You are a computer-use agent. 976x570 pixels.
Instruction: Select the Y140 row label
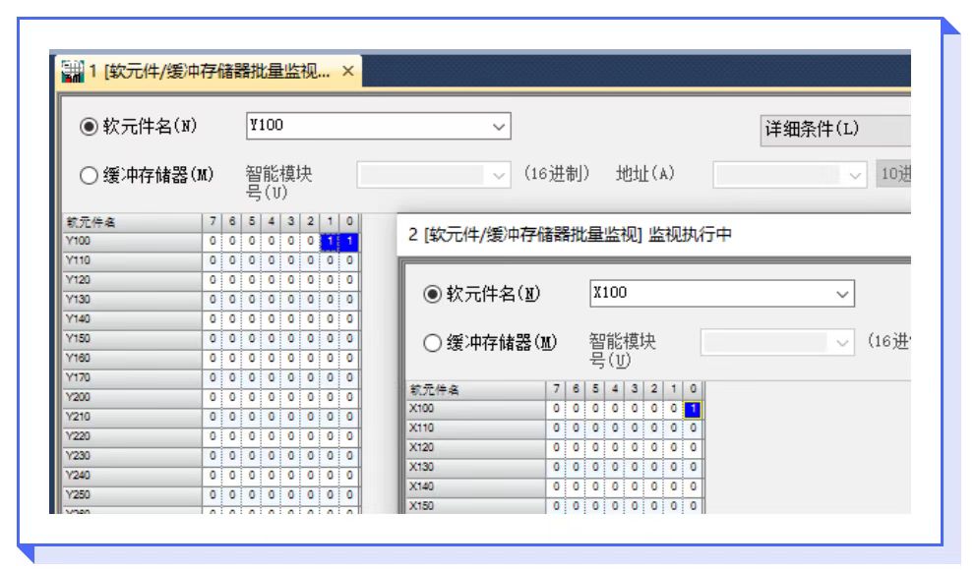(x=132, y=319)
